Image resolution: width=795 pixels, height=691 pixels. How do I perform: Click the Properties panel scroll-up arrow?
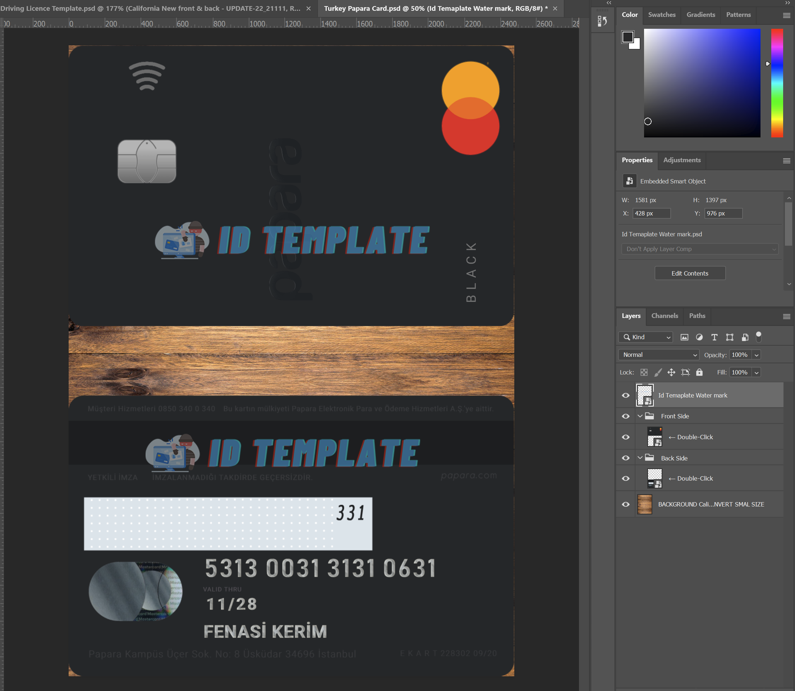point(789,198)
